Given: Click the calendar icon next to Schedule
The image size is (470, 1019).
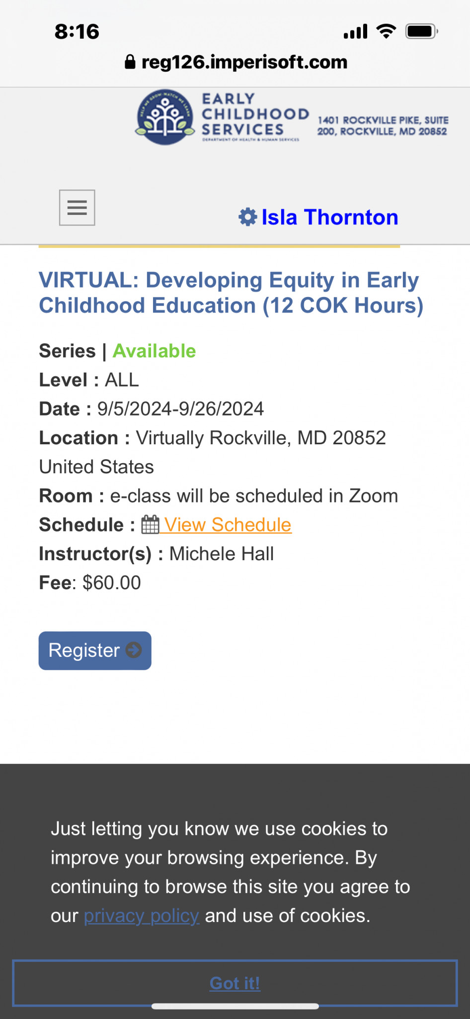Looking at the screenshot, I should pos(150,524).
